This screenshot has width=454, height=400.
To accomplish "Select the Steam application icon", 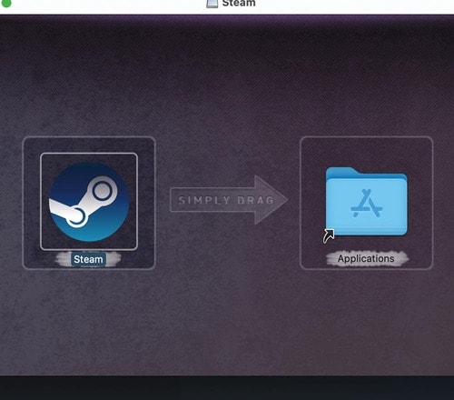I will point(89,202).
